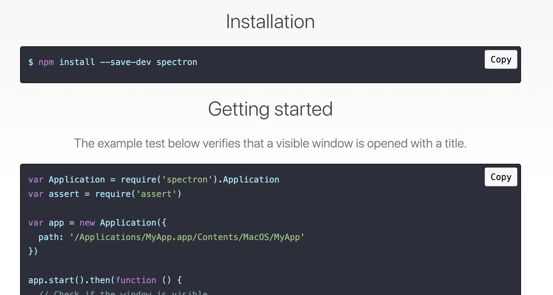The width and height of the screenshot is (553, 295).
Task: Select the npm install command text
Action: 113,62
